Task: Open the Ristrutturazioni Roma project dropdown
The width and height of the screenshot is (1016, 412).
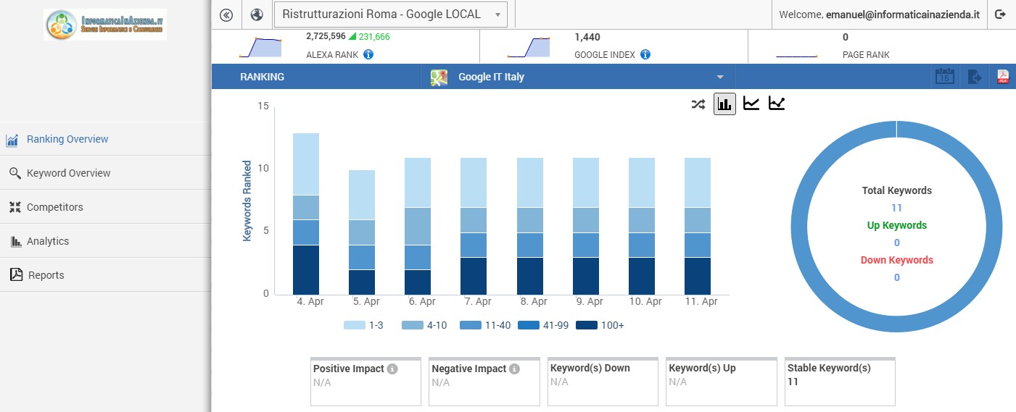Action: [390, 14]
